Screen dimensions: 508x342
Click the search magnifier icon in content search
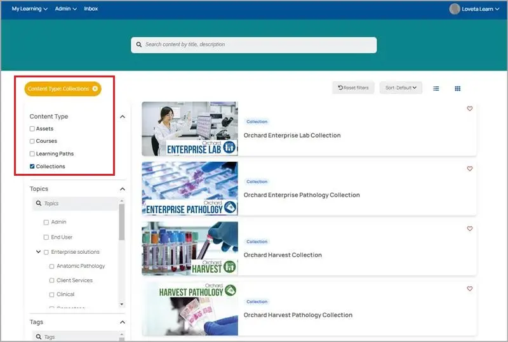coord(138,44)
